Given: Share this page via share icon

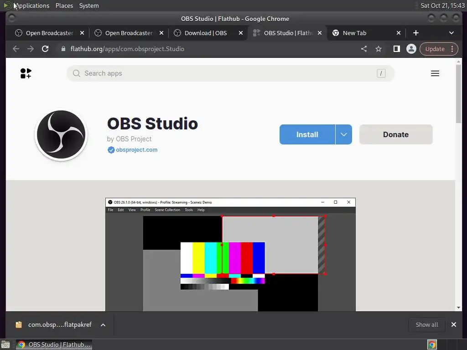Looking at the screenshot, I should point(364,49).
